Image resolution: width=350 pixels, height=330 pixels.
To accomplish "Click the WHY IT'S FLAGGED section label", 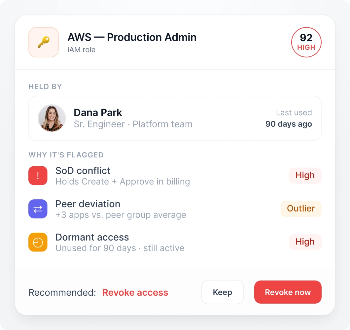I will point(66,155).
